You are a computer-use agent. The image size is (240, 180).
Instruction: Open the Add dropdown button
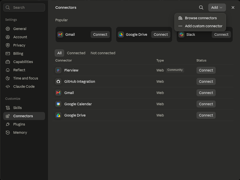pos(217,7)
